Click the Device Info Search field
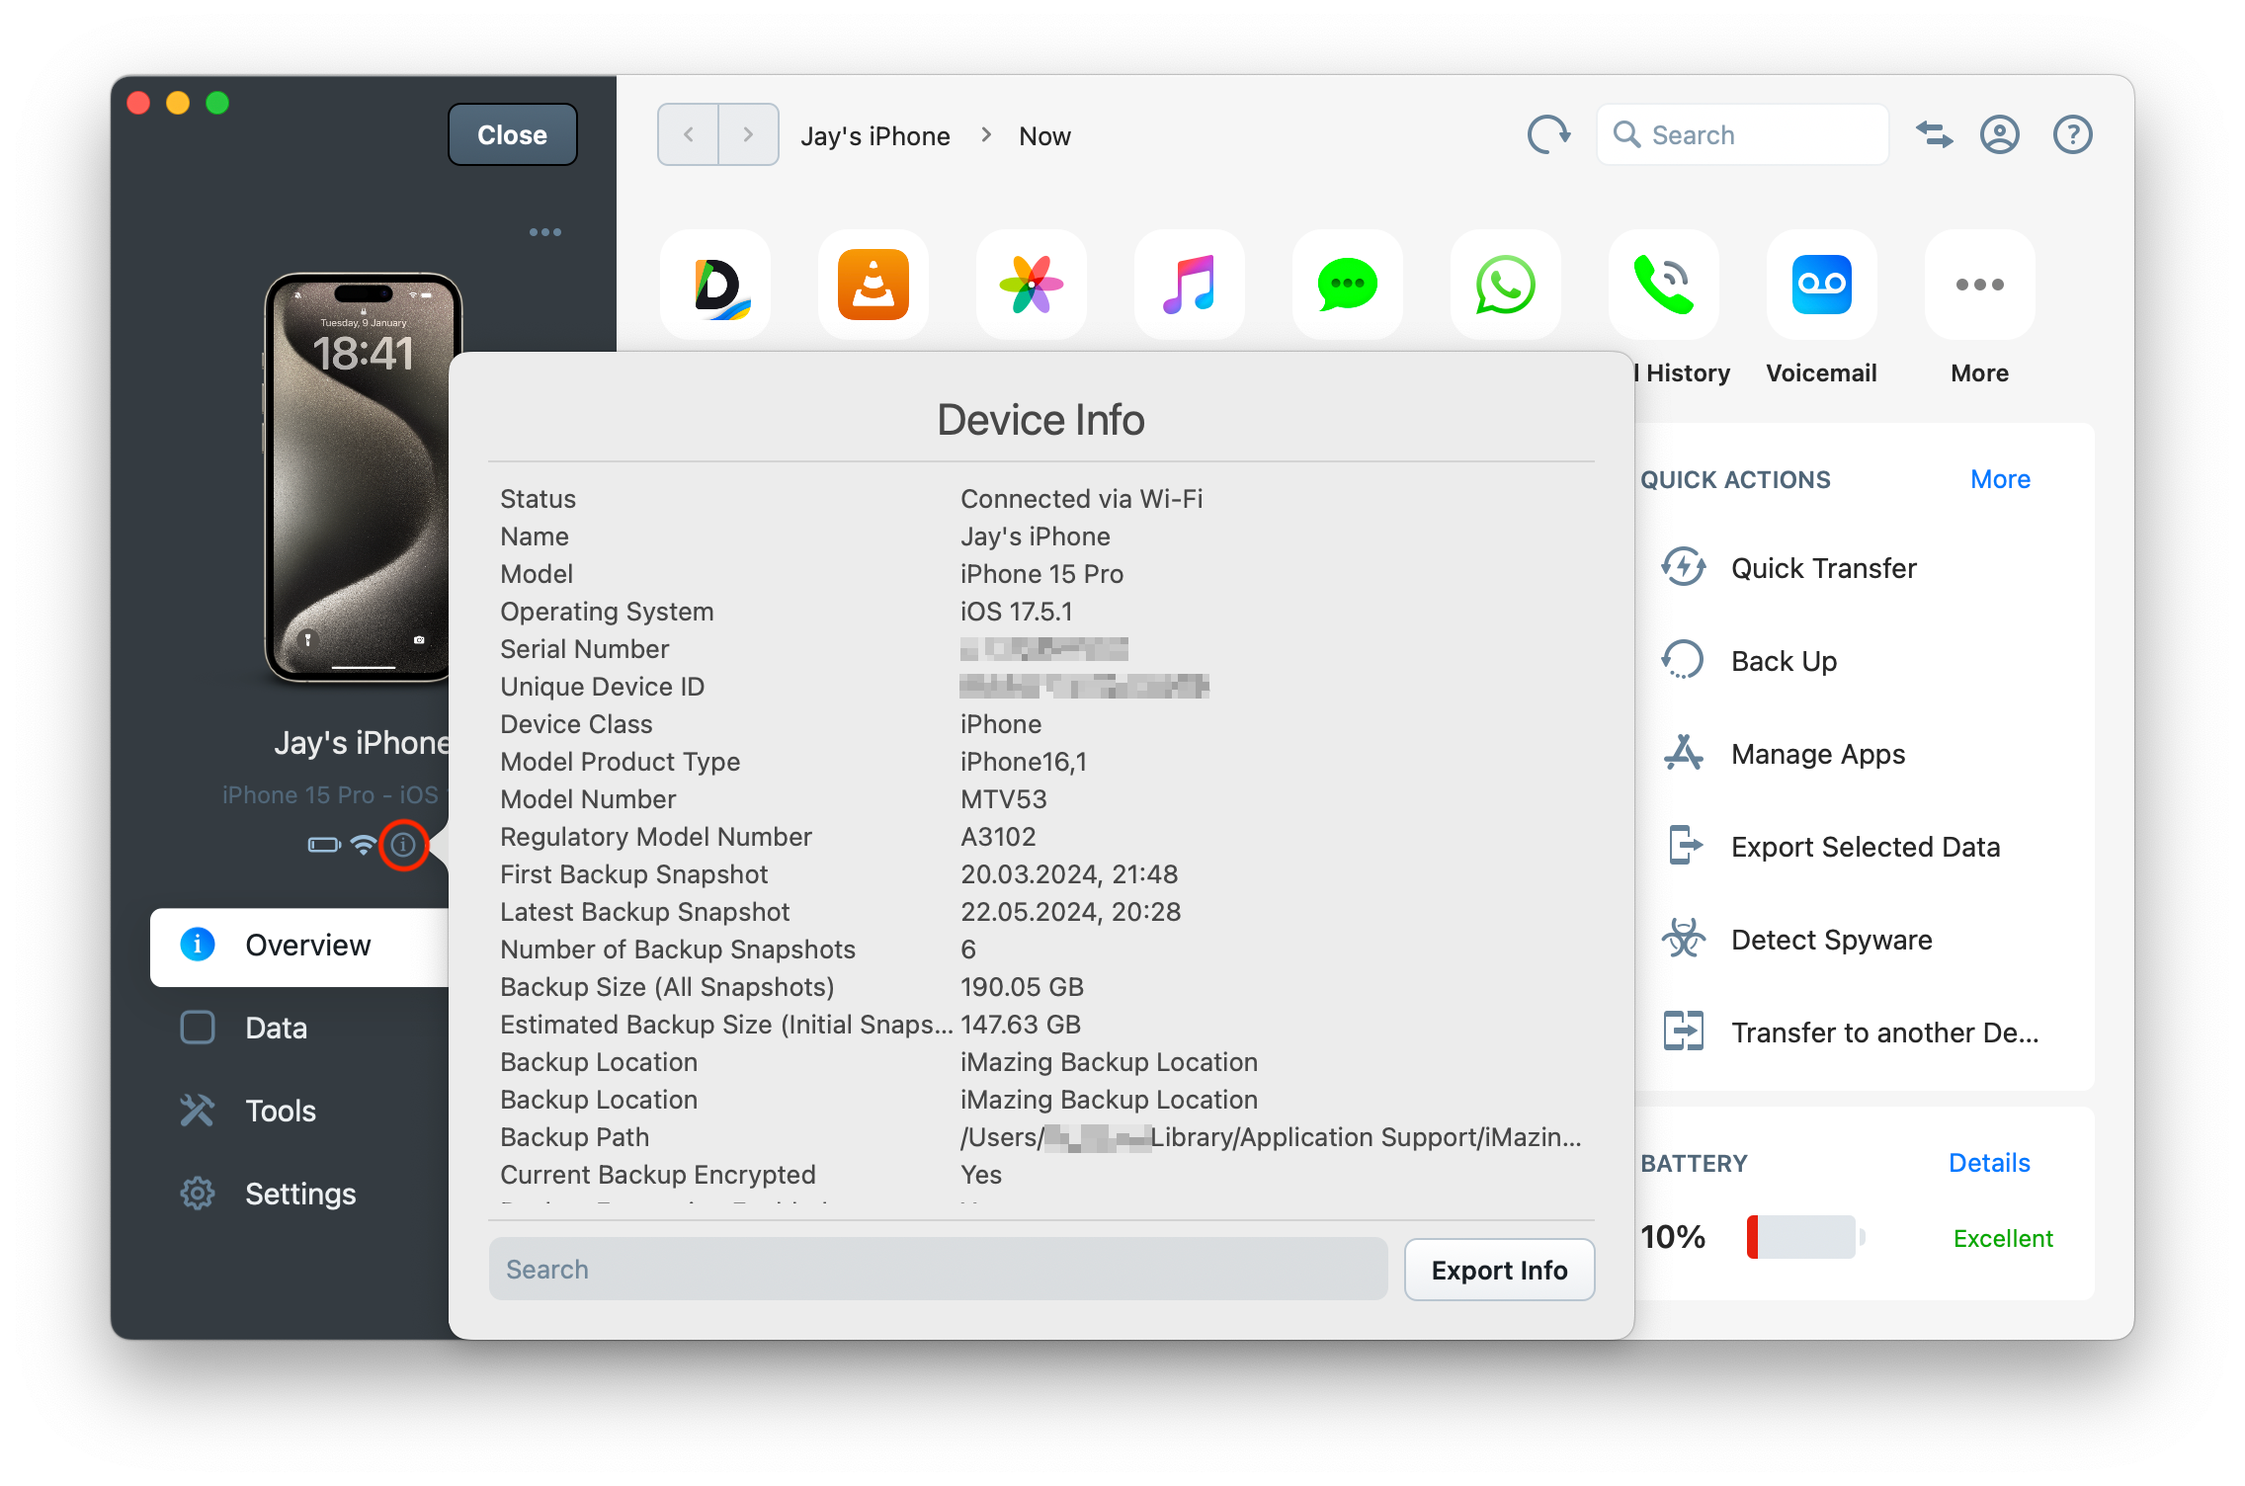 pos(938,1270)
